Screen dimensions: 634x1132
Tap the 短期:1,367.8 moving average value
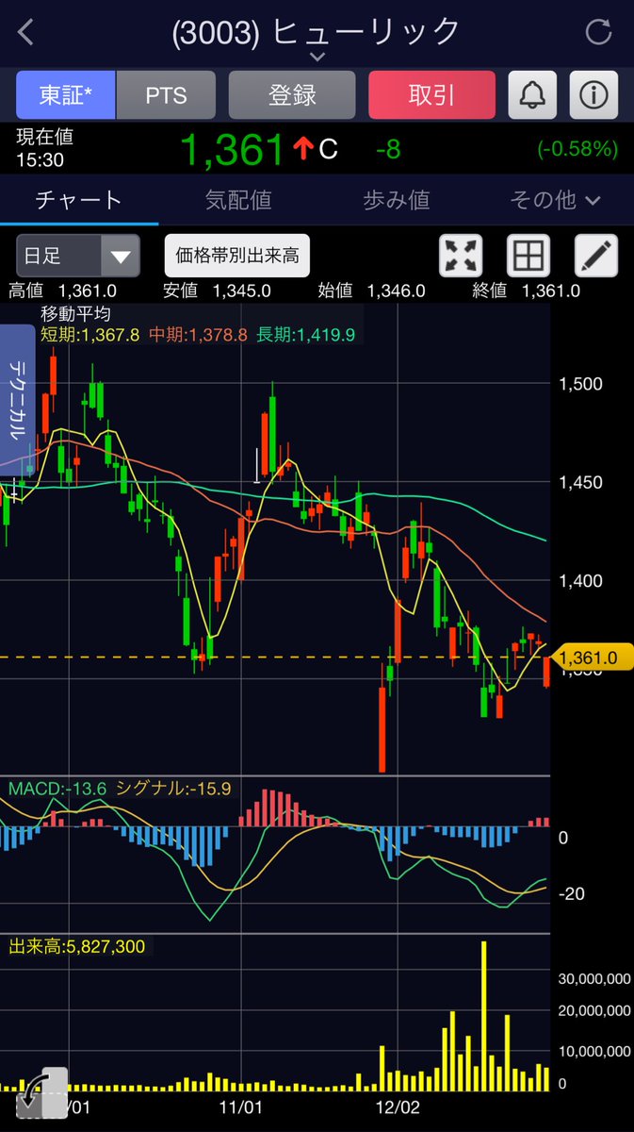[x=90, y=334]
